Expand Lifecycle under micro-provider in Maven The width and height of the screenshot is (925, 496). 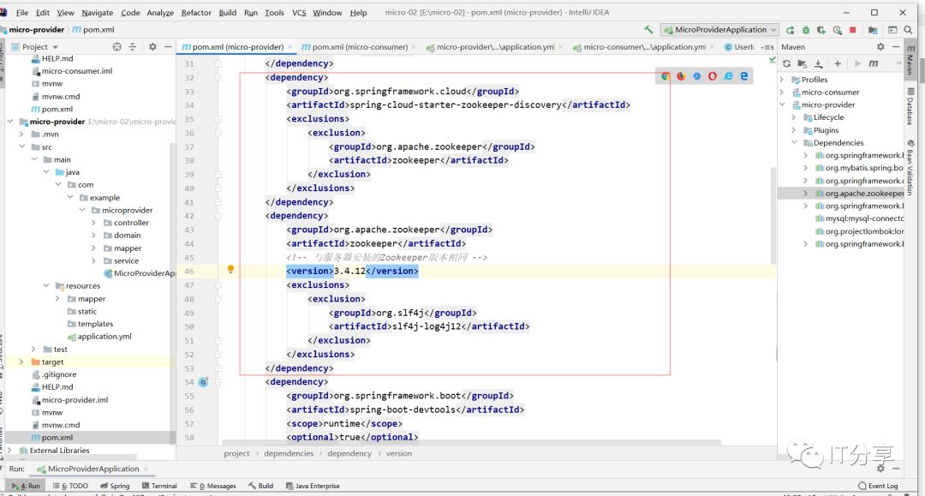click(794, 117)
